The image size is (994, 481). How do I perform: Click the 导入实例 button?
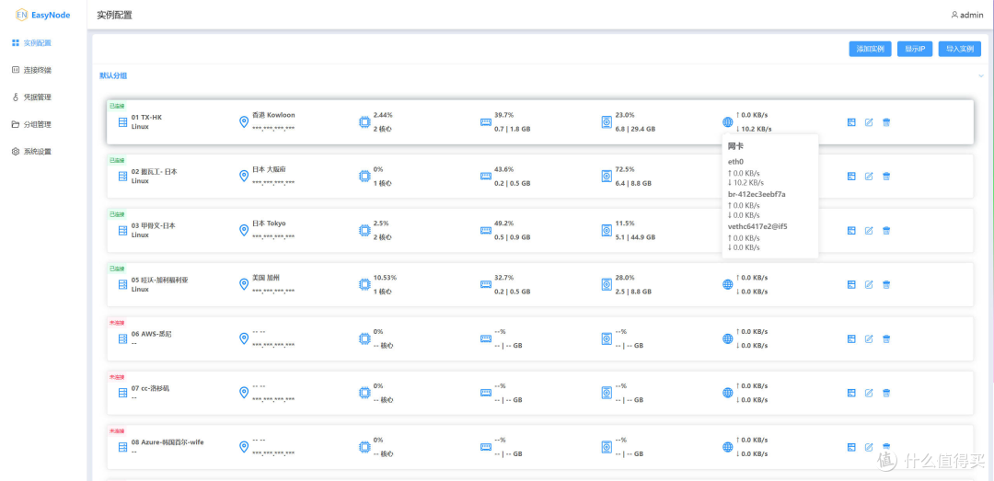(960, 49)
